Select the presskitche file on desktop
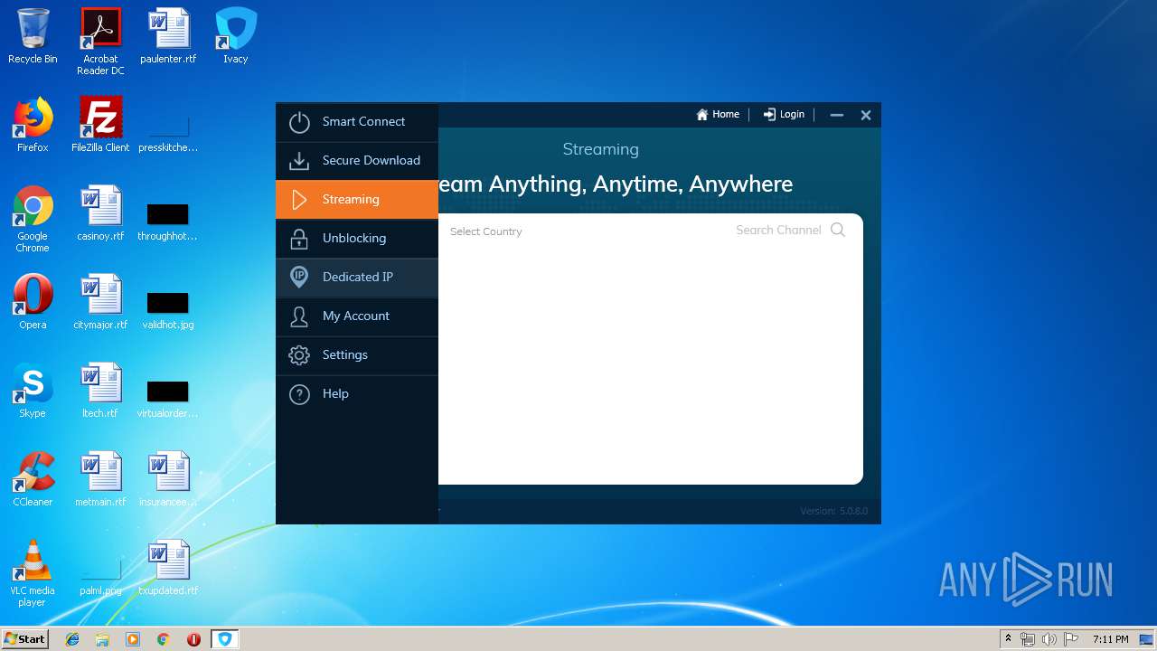Viewport: 1157px width, 651px height. (x=168, y=132)
